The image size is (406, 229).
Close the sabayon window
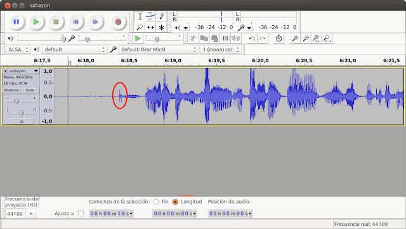pos(8,6)
